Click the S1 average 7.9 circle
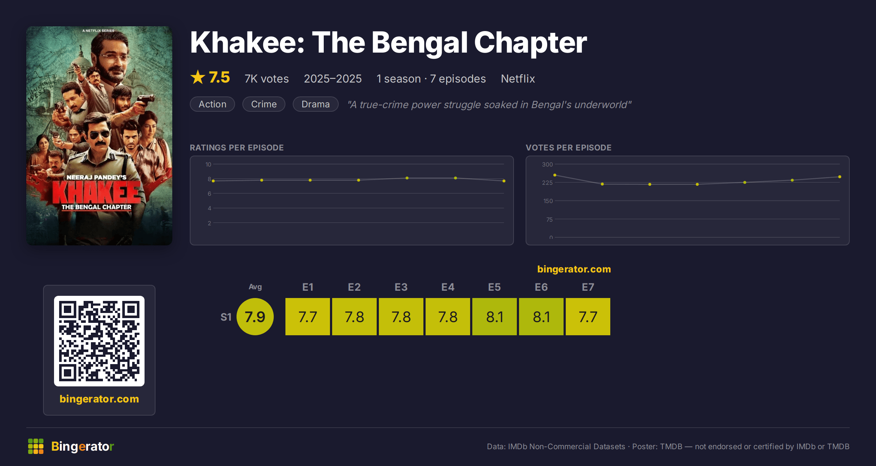Viewport: 876px width, 466px height. 255,317
